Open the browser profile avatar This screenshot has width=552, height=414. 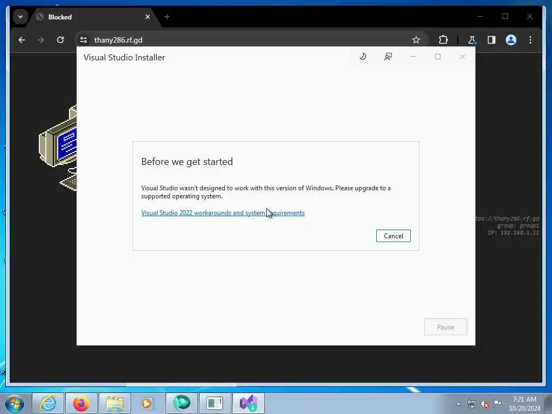511,40
